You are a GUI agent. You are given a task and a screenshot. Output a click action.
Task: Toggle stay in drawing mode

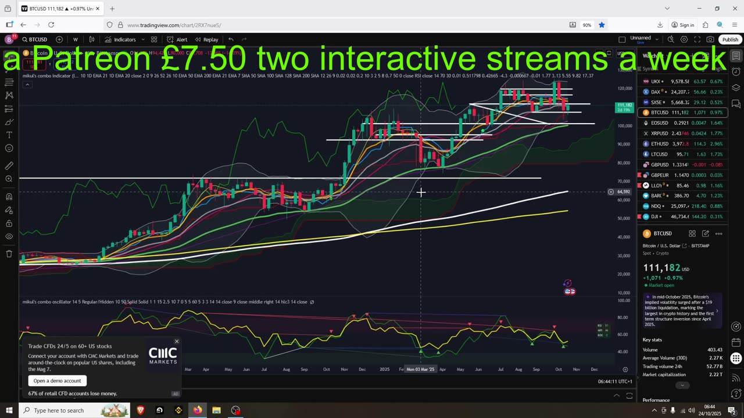click(9, 210)
